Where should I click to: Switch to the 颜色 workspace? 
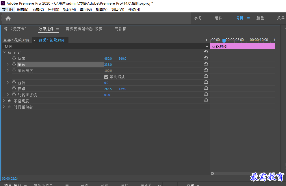[260, 18]
